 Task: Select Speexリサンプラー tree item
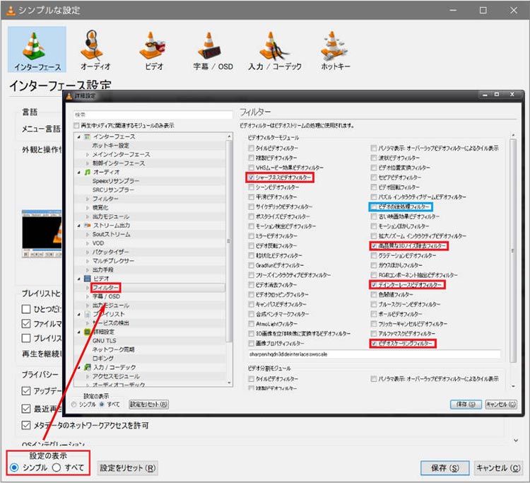[x=116, y=181]
